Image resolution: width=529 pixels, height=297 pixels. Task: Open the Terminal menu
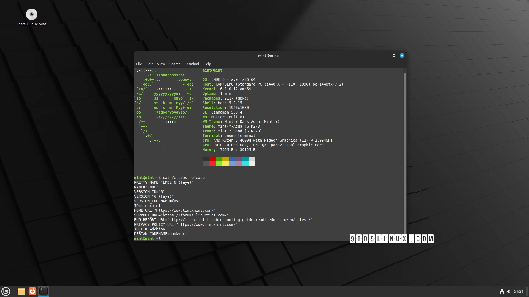192,64
